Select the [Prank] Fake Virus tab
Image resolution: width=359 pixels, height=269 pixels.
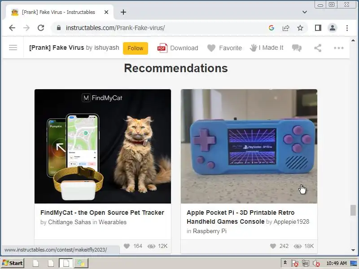tap(59, 12)
